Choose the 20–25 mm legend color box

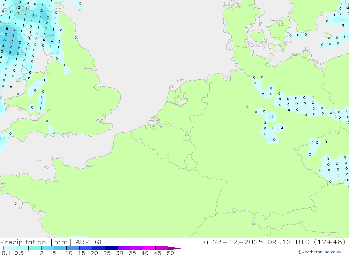tap(98, 248)
